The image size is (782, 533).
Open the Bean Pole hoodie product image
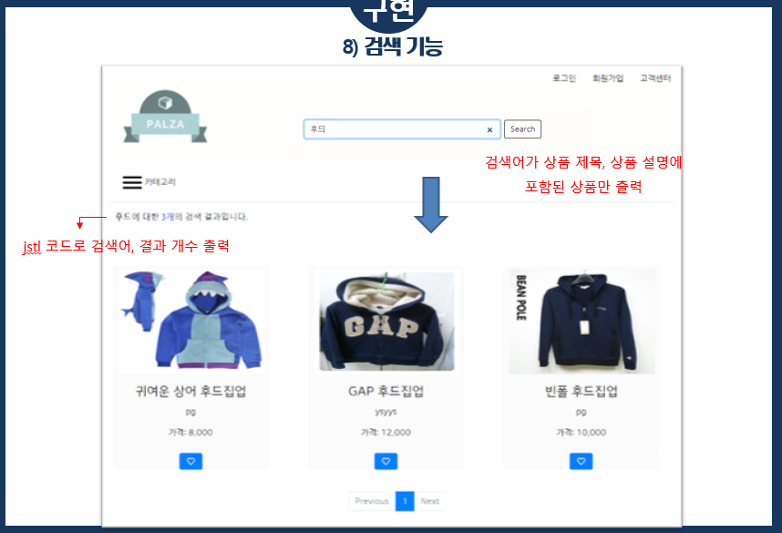click(582, 321)
